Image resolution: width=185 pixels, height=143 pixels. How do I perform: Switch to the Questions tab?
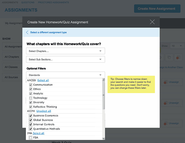[x=28, y=2]
